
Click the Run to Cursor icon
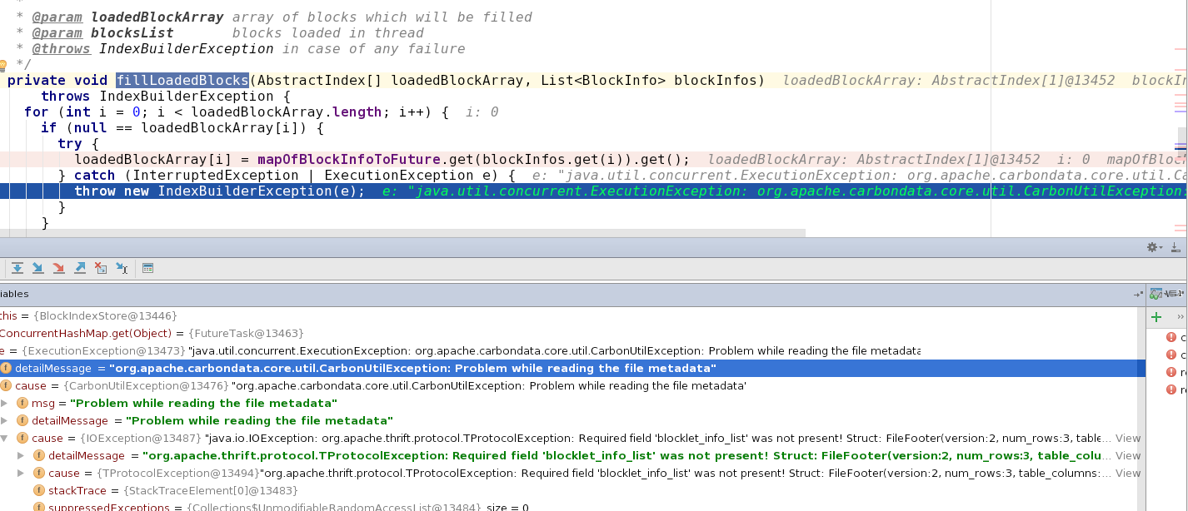point(122,268)
